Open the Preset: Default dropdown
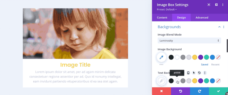Screen dimensions: 228x95 (167, 10)
